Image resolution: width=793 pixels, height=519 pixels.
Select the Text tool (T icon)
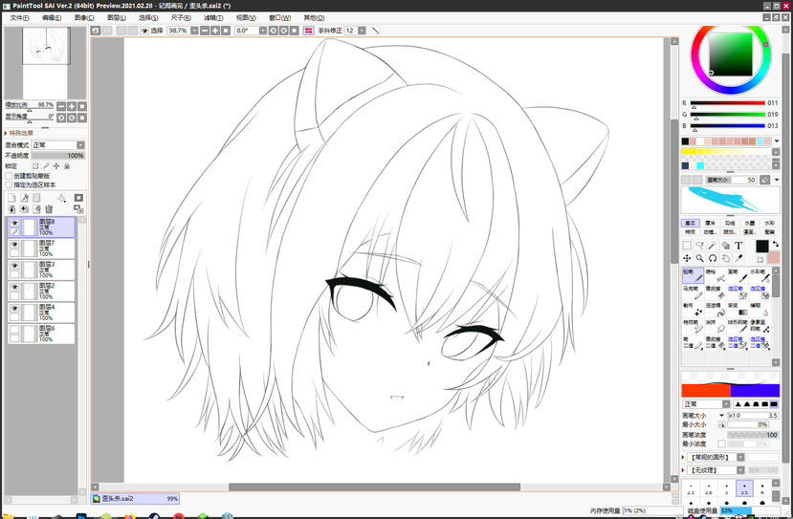point(738,246)
